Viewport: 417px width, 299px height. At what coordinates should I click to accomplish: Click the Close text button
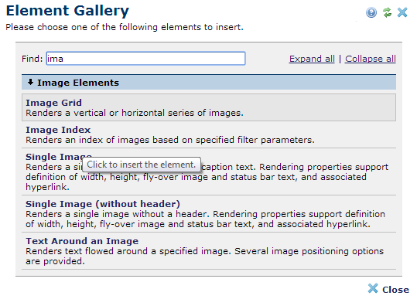(x=395, y=290)
